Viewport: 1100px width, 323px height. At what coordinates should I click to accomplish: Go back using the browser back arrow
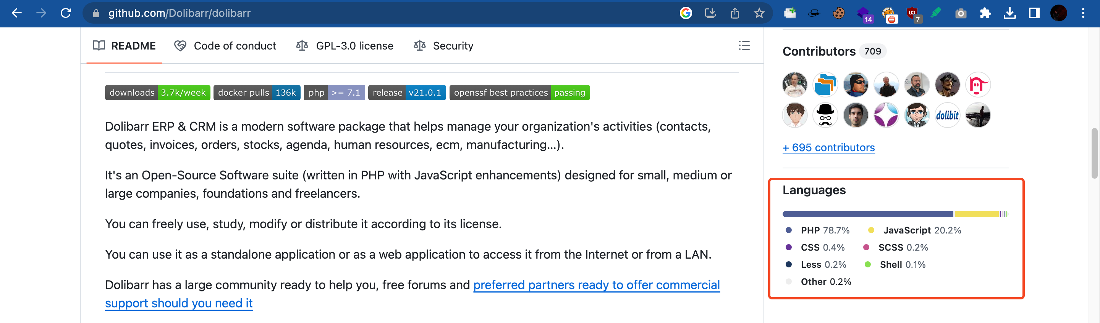pos(17,13)
